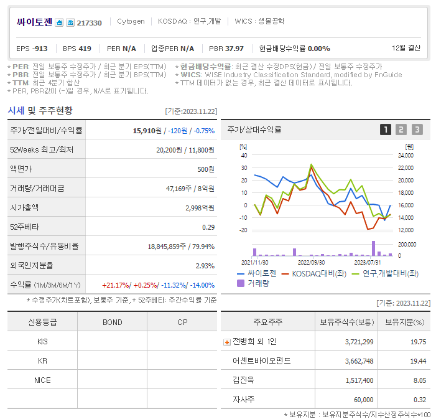Click the green 연구,개발대비(좌) legend entry
This screenshot has width=436, height=419.
pos(385,274)
